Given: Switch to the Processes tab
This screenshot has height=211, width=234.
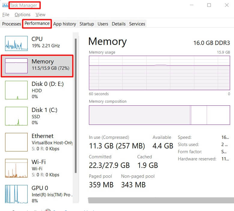Looking at the screenshot, I should 11,24.
